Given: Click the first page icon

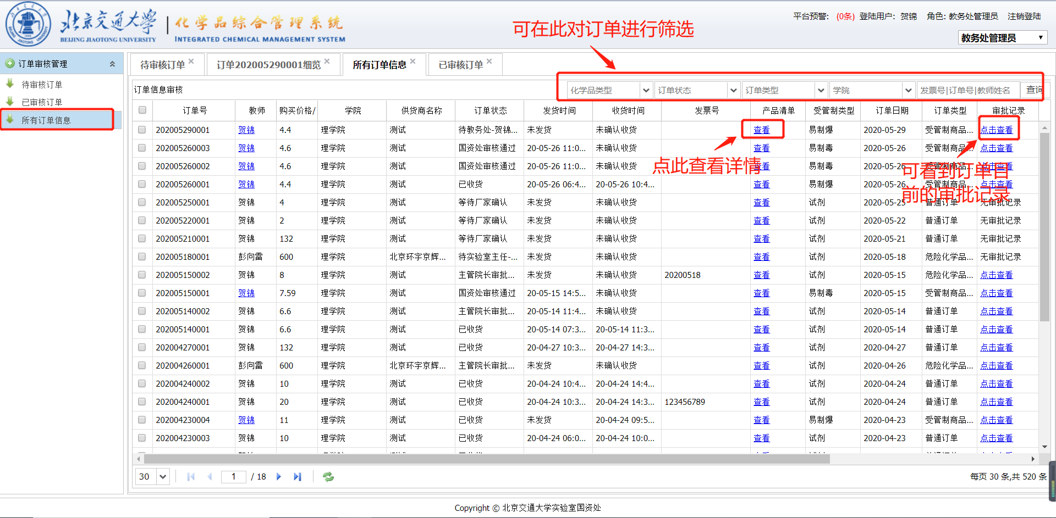Looking at the screenshot, I should click(x=191, y=477).
